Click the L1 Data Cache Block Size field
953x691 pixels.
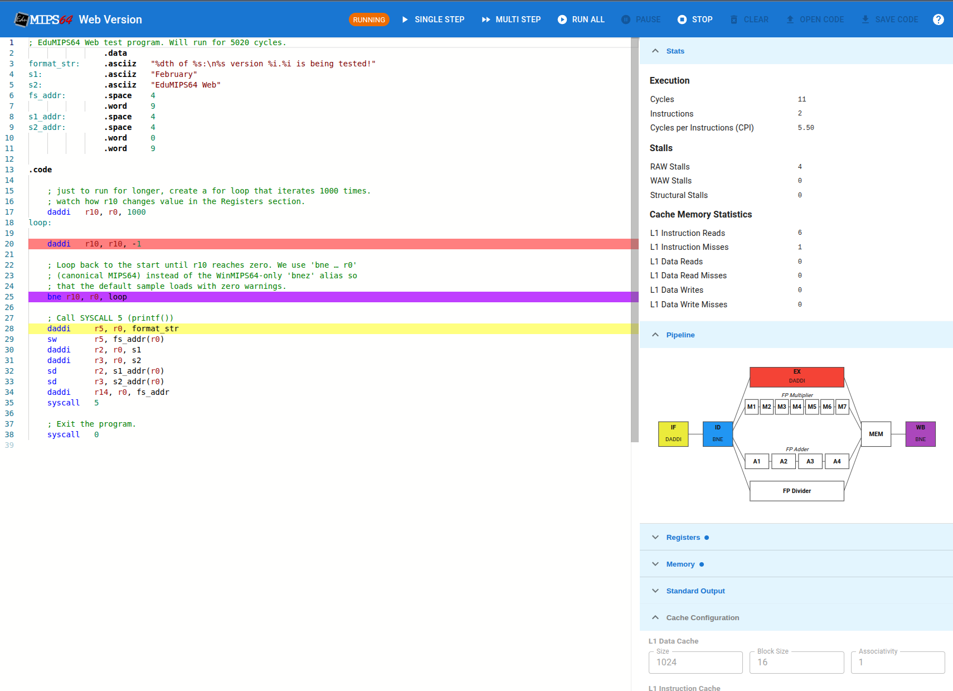pos(797,662)
